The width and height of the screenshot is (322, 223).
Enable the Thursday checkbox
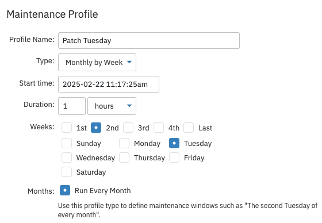[124, 157]
